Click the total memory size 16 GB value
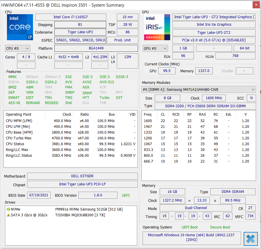The height and width of the screenshot is (249, 261). coord(172,192)
